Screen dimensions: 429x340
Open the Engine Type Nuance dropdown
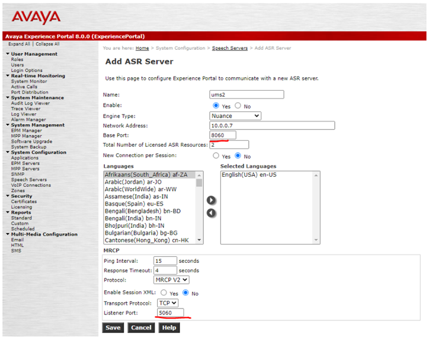(235, 116)
